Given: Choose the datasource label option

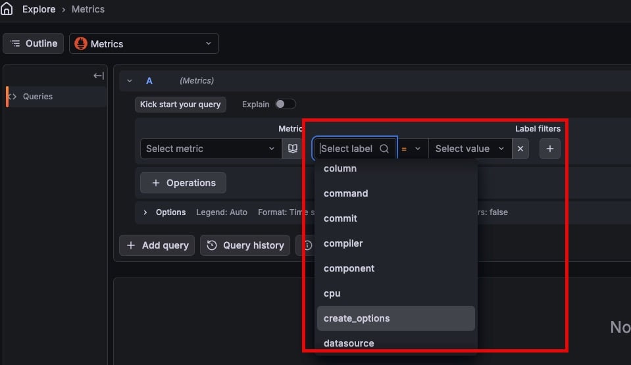Looking at the screenshot, I should [396, 343].
